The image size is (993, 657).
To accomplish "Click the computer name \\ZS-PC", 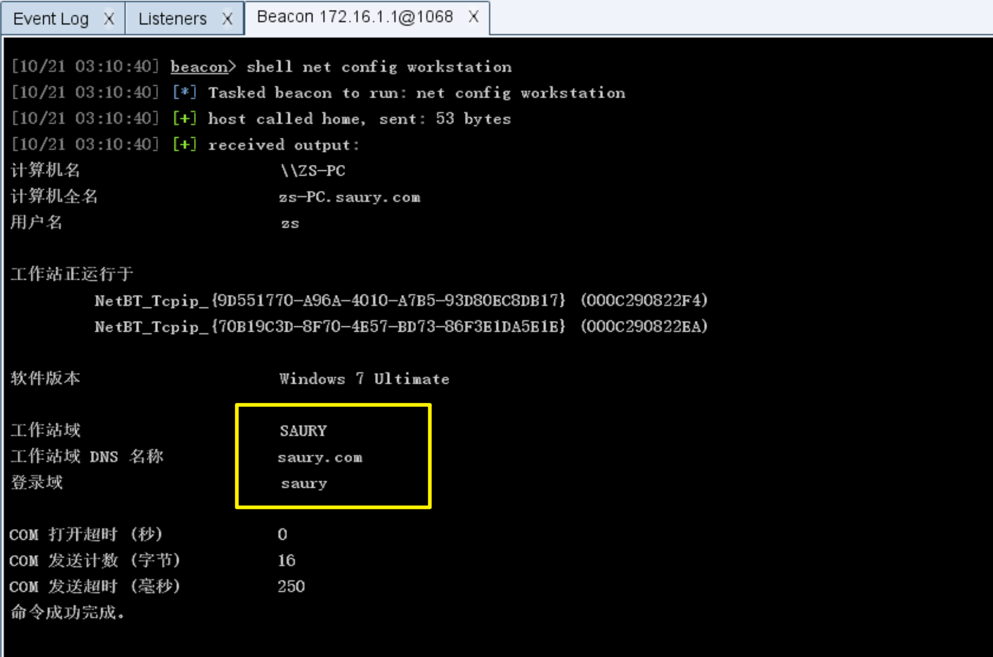I will [x=313, y=171].
